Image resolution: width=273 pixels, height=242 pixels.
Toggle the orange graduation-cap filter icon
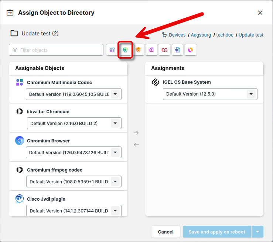point(139,50)
